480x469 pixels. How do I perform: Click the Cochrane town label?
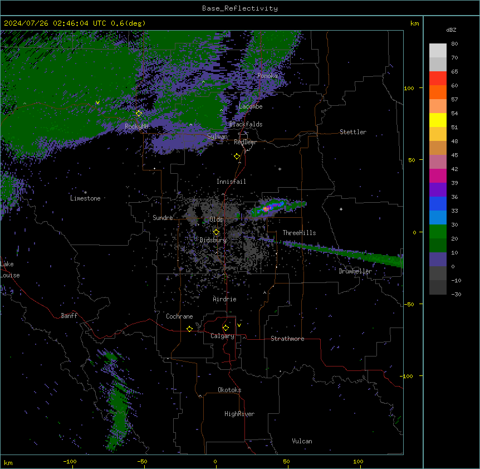pos(179,316)
